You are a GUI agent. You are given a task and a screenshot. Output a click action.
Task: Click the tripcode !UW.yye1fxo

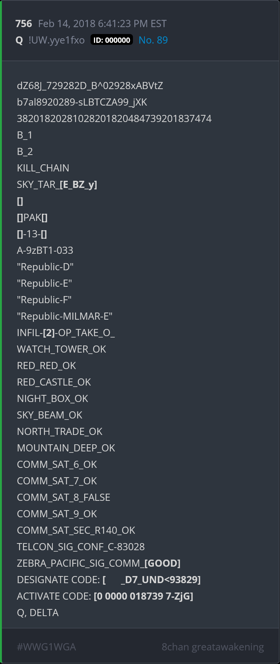pos(57,40)
